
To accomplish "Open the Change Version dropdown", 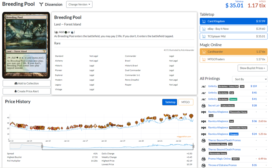I will coord(79,4).
